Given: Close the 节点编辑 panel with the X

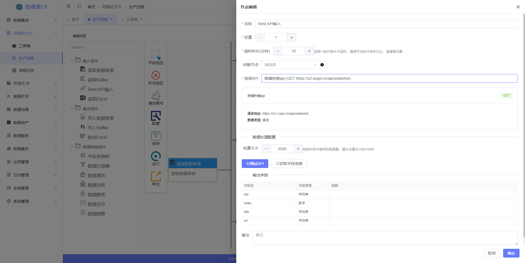Looking at the screenshot, I should [x=518, y=7].
